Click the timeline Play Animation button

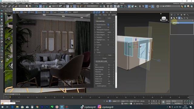tap(154, 101)
